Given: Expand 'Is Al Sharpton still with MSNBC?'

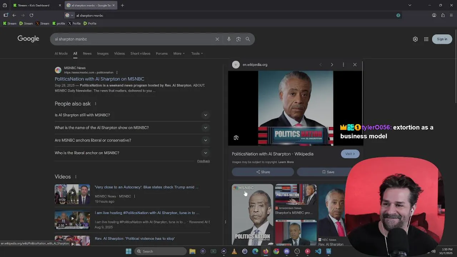Looking at the screenshot, I should [132, 115].
